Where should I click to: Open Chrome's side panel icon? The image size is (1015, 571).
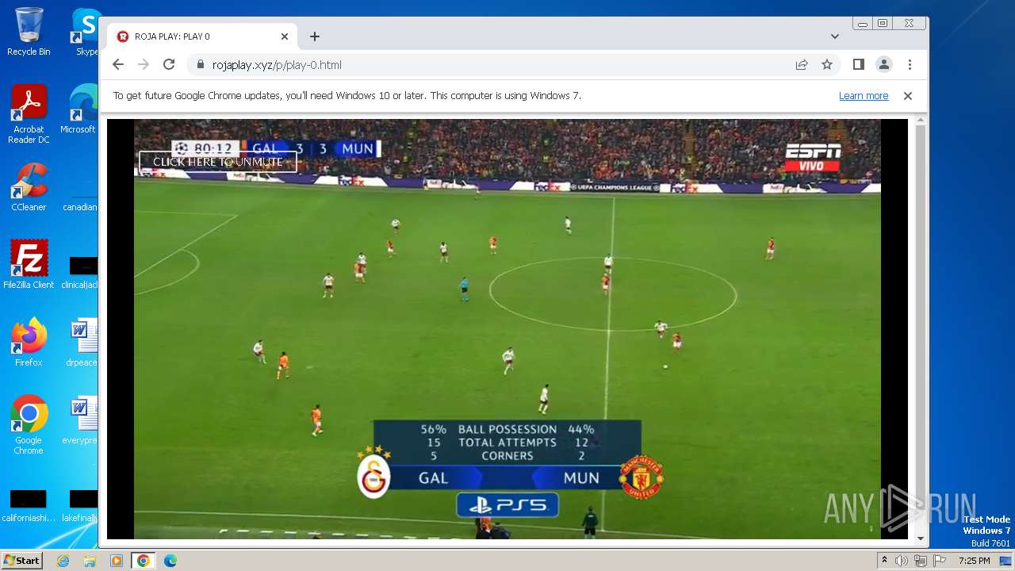[x=859, y=65]
